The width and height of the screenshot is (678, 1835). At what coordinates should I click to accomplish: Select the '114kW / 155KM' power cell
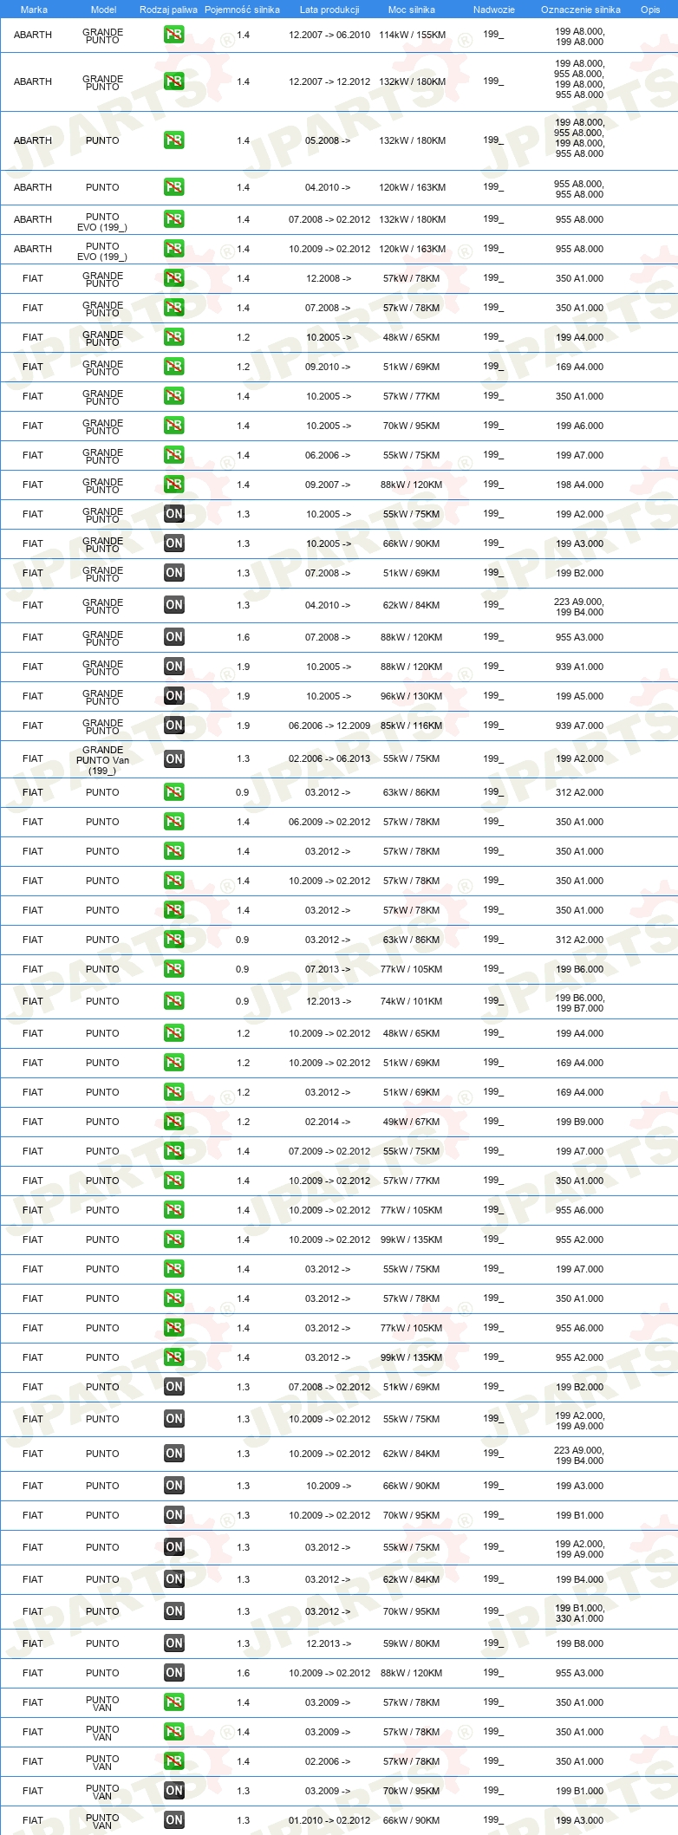tap(412, 35)
